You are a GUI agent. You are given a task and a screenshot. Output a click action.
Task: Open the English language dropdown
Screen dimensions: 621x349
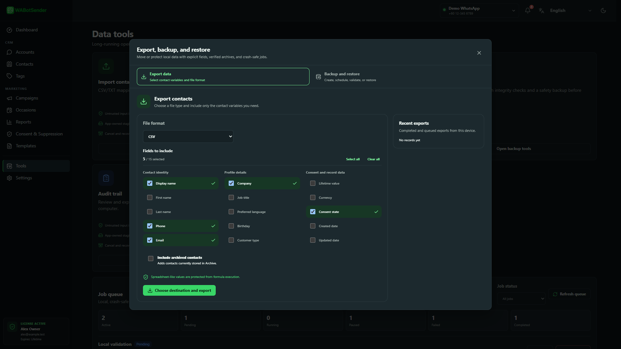tap(571, 10)
